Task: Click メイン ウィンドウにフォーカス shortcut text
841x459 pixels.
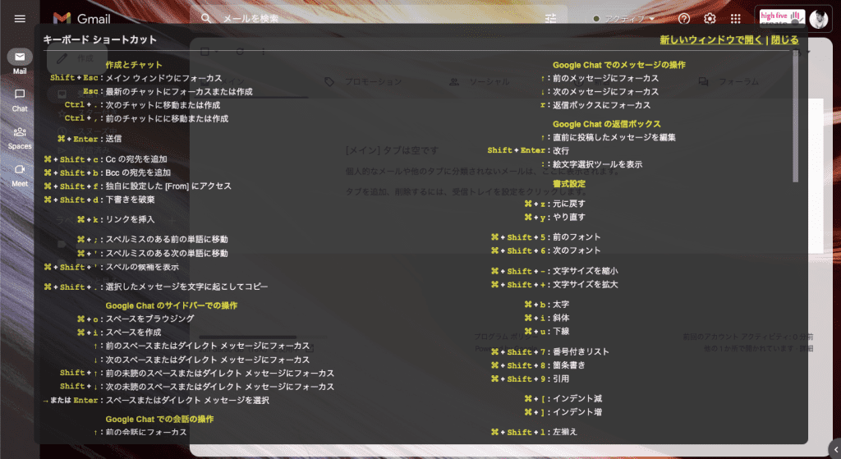Action: pyautogui.click(x=163, y=78)
